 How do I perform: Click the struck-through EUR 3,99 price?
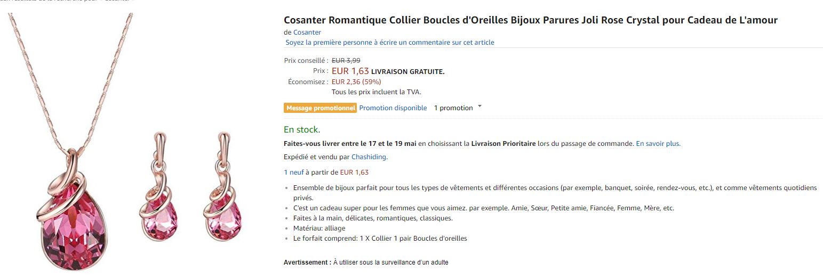346,61
